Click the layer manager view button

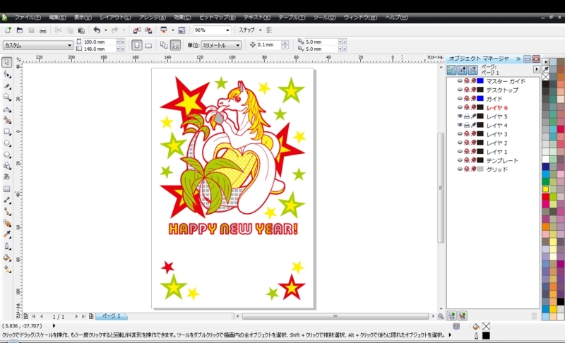[472, 69]
